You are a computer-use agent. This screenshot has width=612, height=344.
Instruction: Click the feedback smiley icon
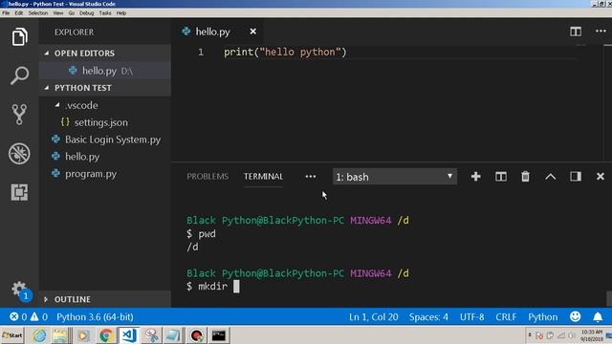coord(575,316)
